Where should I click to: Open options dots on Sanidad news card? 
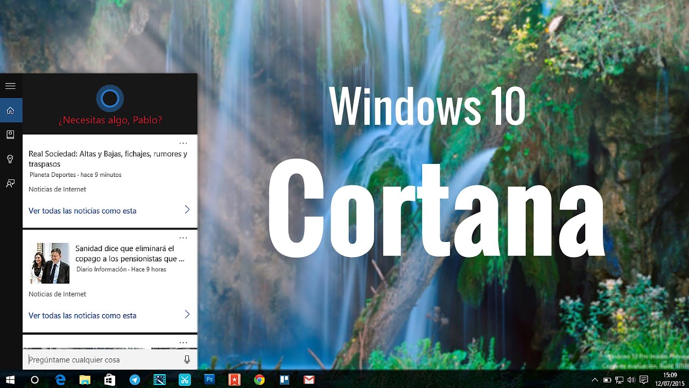click(183, 238)
